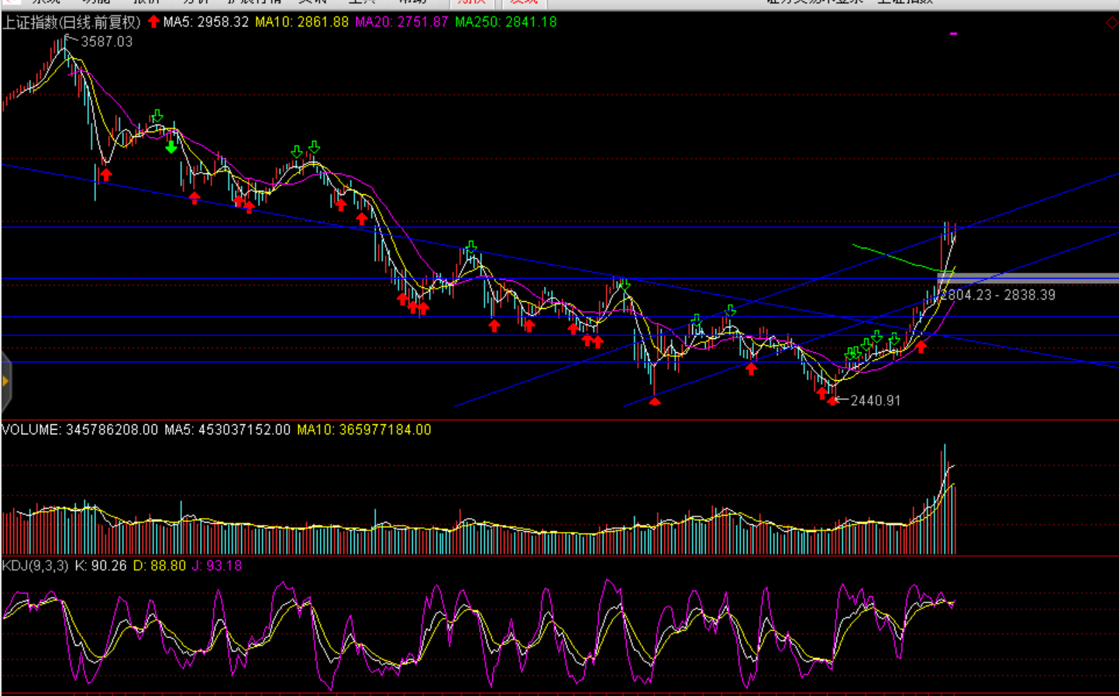
Task: Click the leftmost red up arrow signal
Action: tap(106, 175)
